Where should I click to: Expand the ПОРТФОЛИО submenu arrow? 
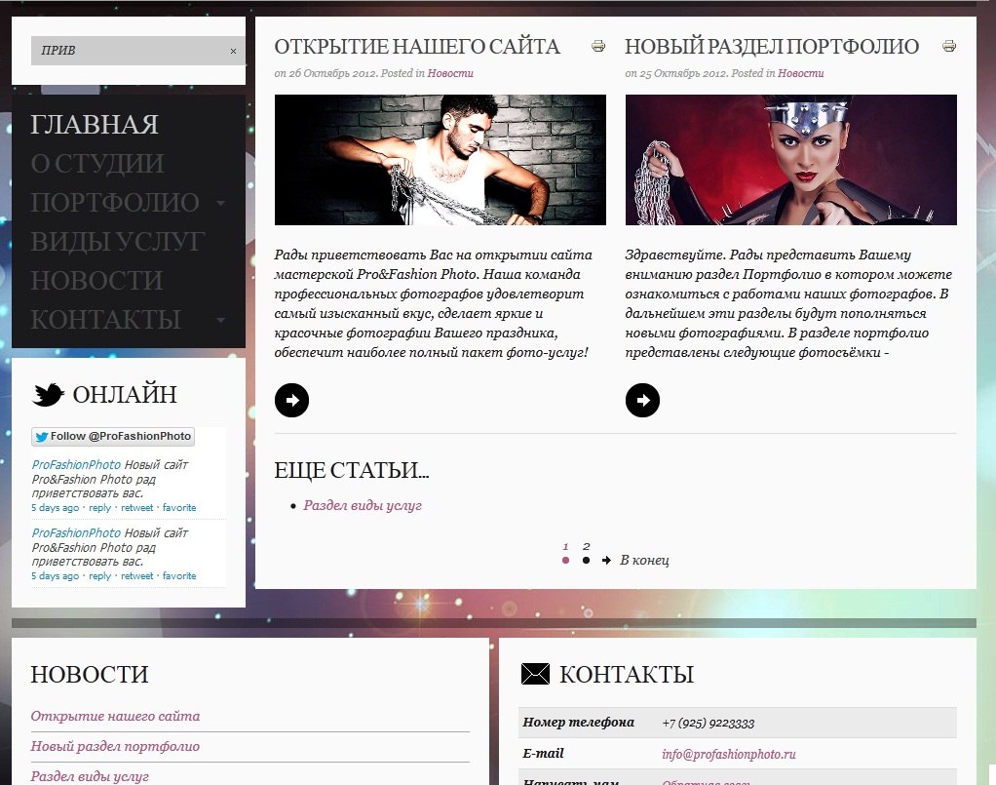(x=220, y=204)
